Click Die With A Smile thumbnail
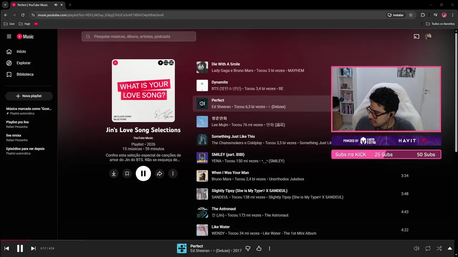The width and height of the screenshot is (458, 257). click(202, 67)
